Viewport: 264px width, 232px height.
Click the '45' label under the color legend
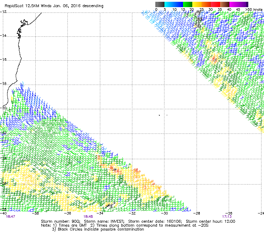click(238, 10)
